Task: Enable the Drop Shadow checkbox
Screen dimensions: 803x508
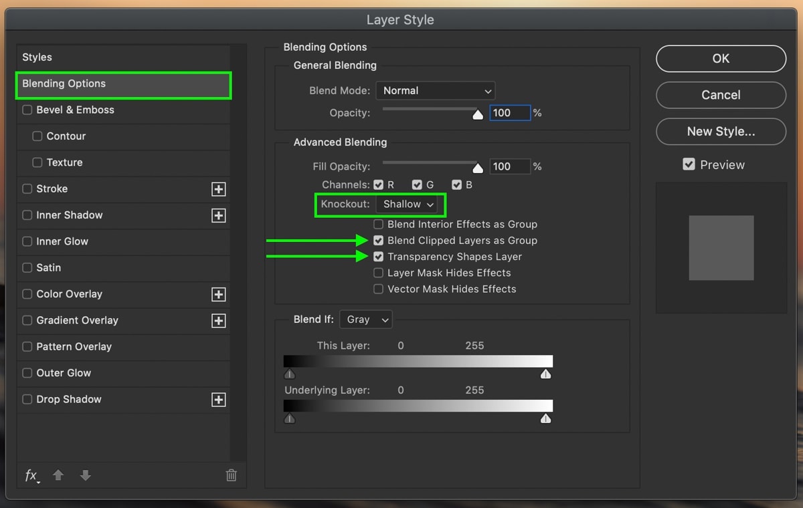Action: pos(27,399)
